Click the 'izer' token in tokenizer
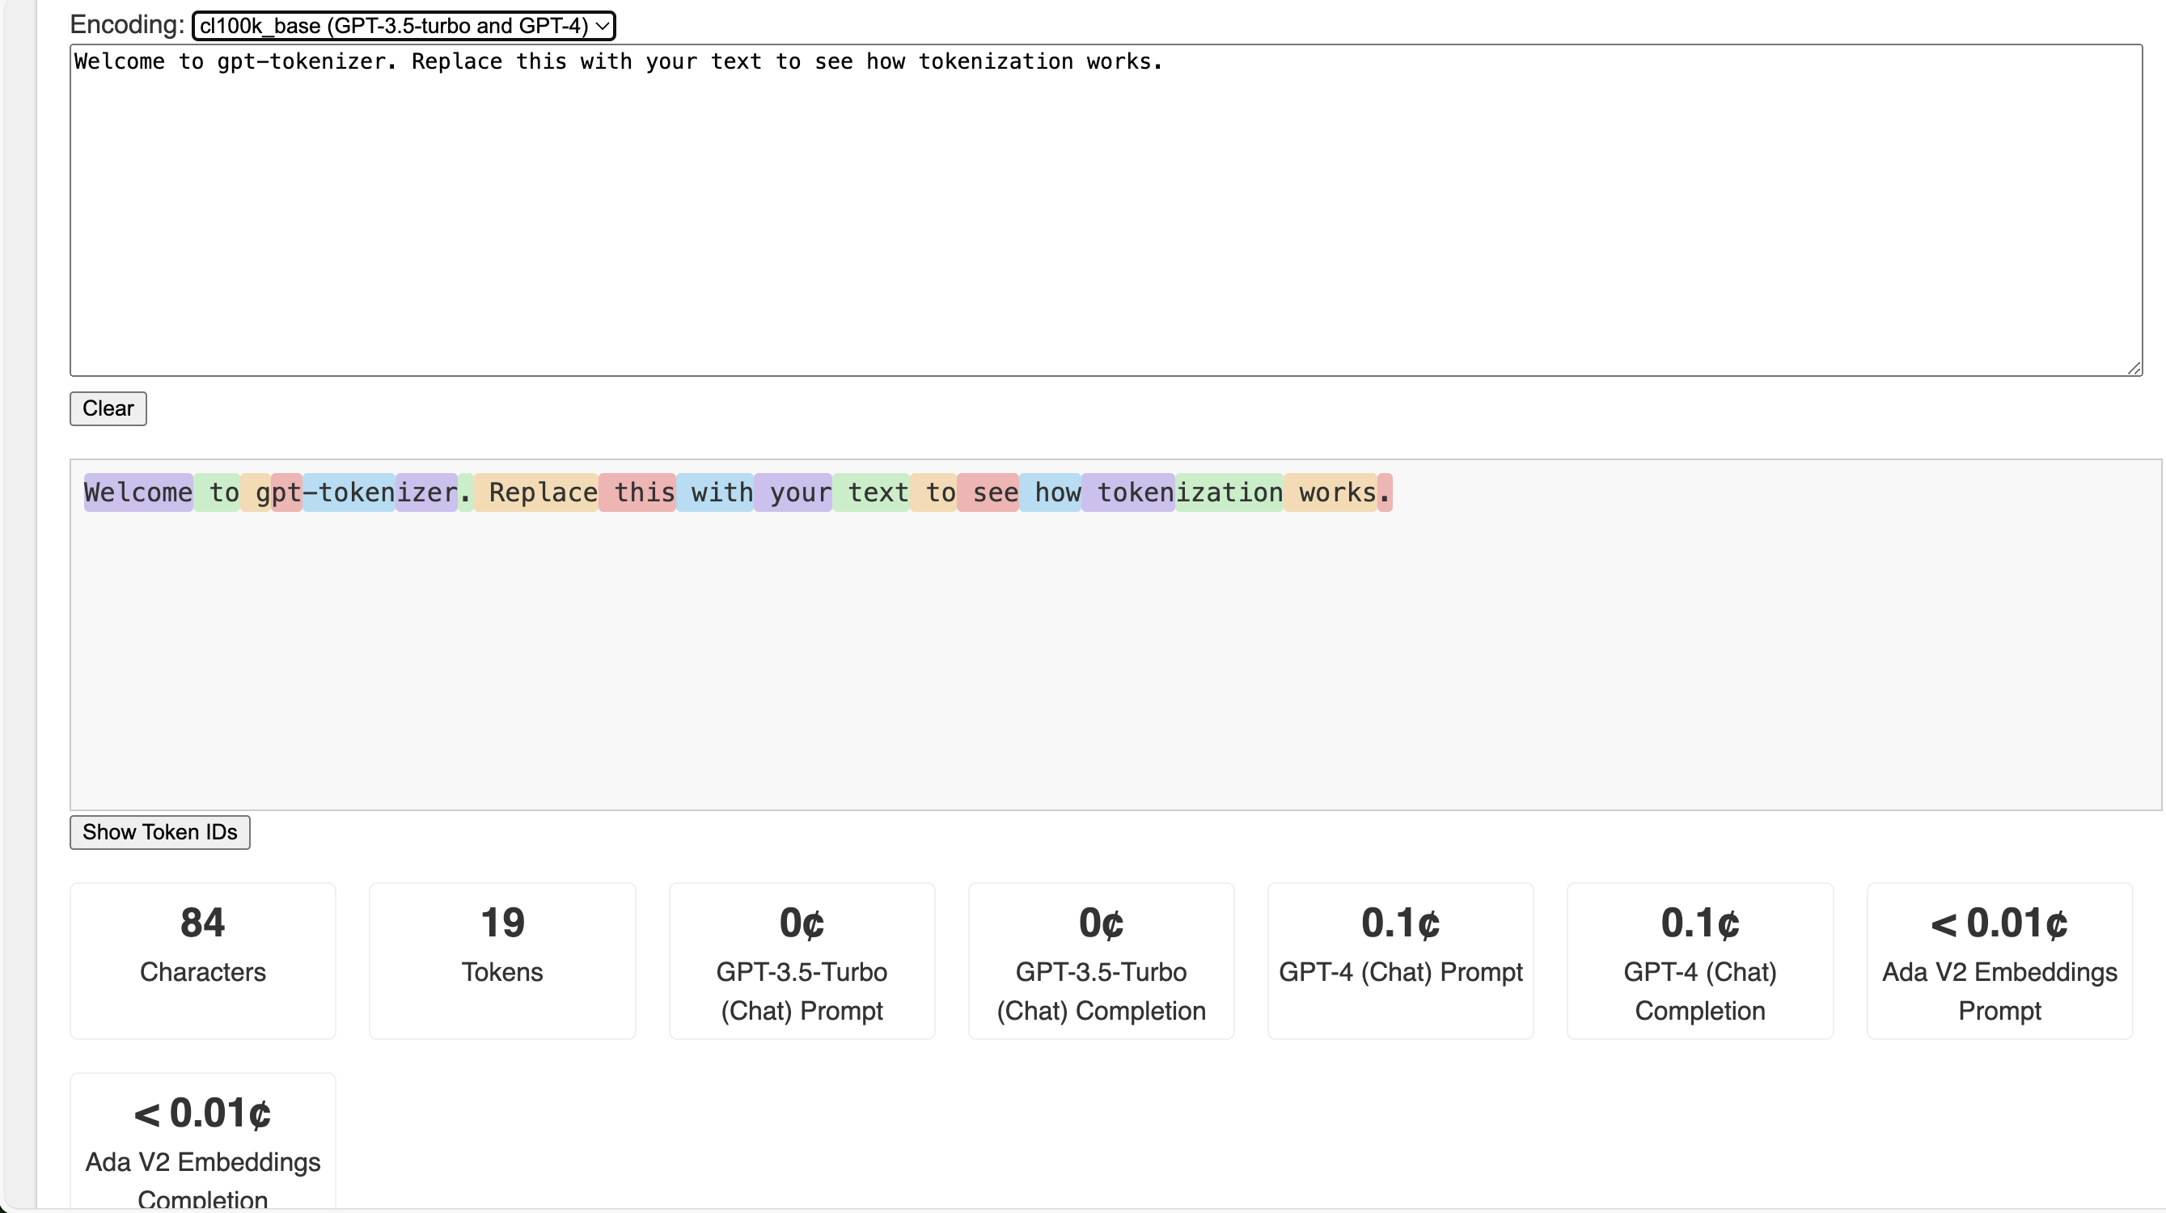This screenshot has width=2166, height=1213. click(x=427, y=492)
